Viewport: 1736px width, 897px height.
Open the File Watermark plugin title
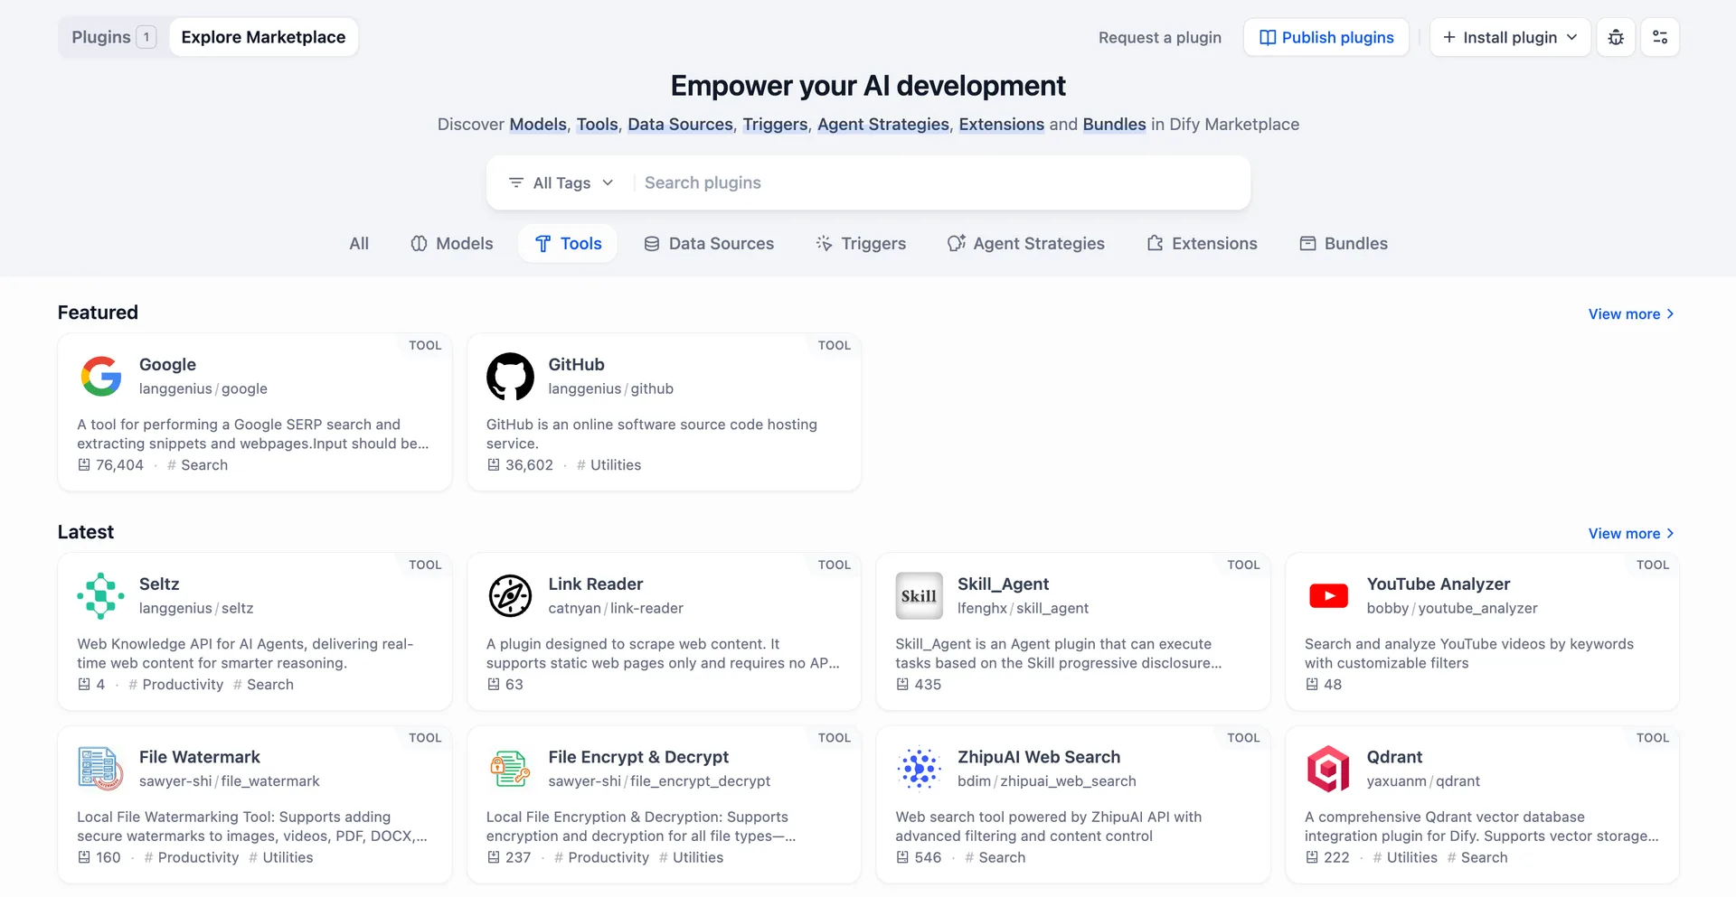click(x=200, y=757)
